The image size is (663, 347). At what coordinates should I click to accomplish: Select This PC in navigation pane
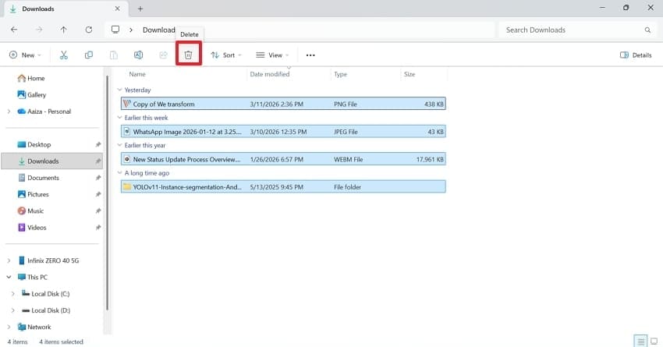[33, 278]
